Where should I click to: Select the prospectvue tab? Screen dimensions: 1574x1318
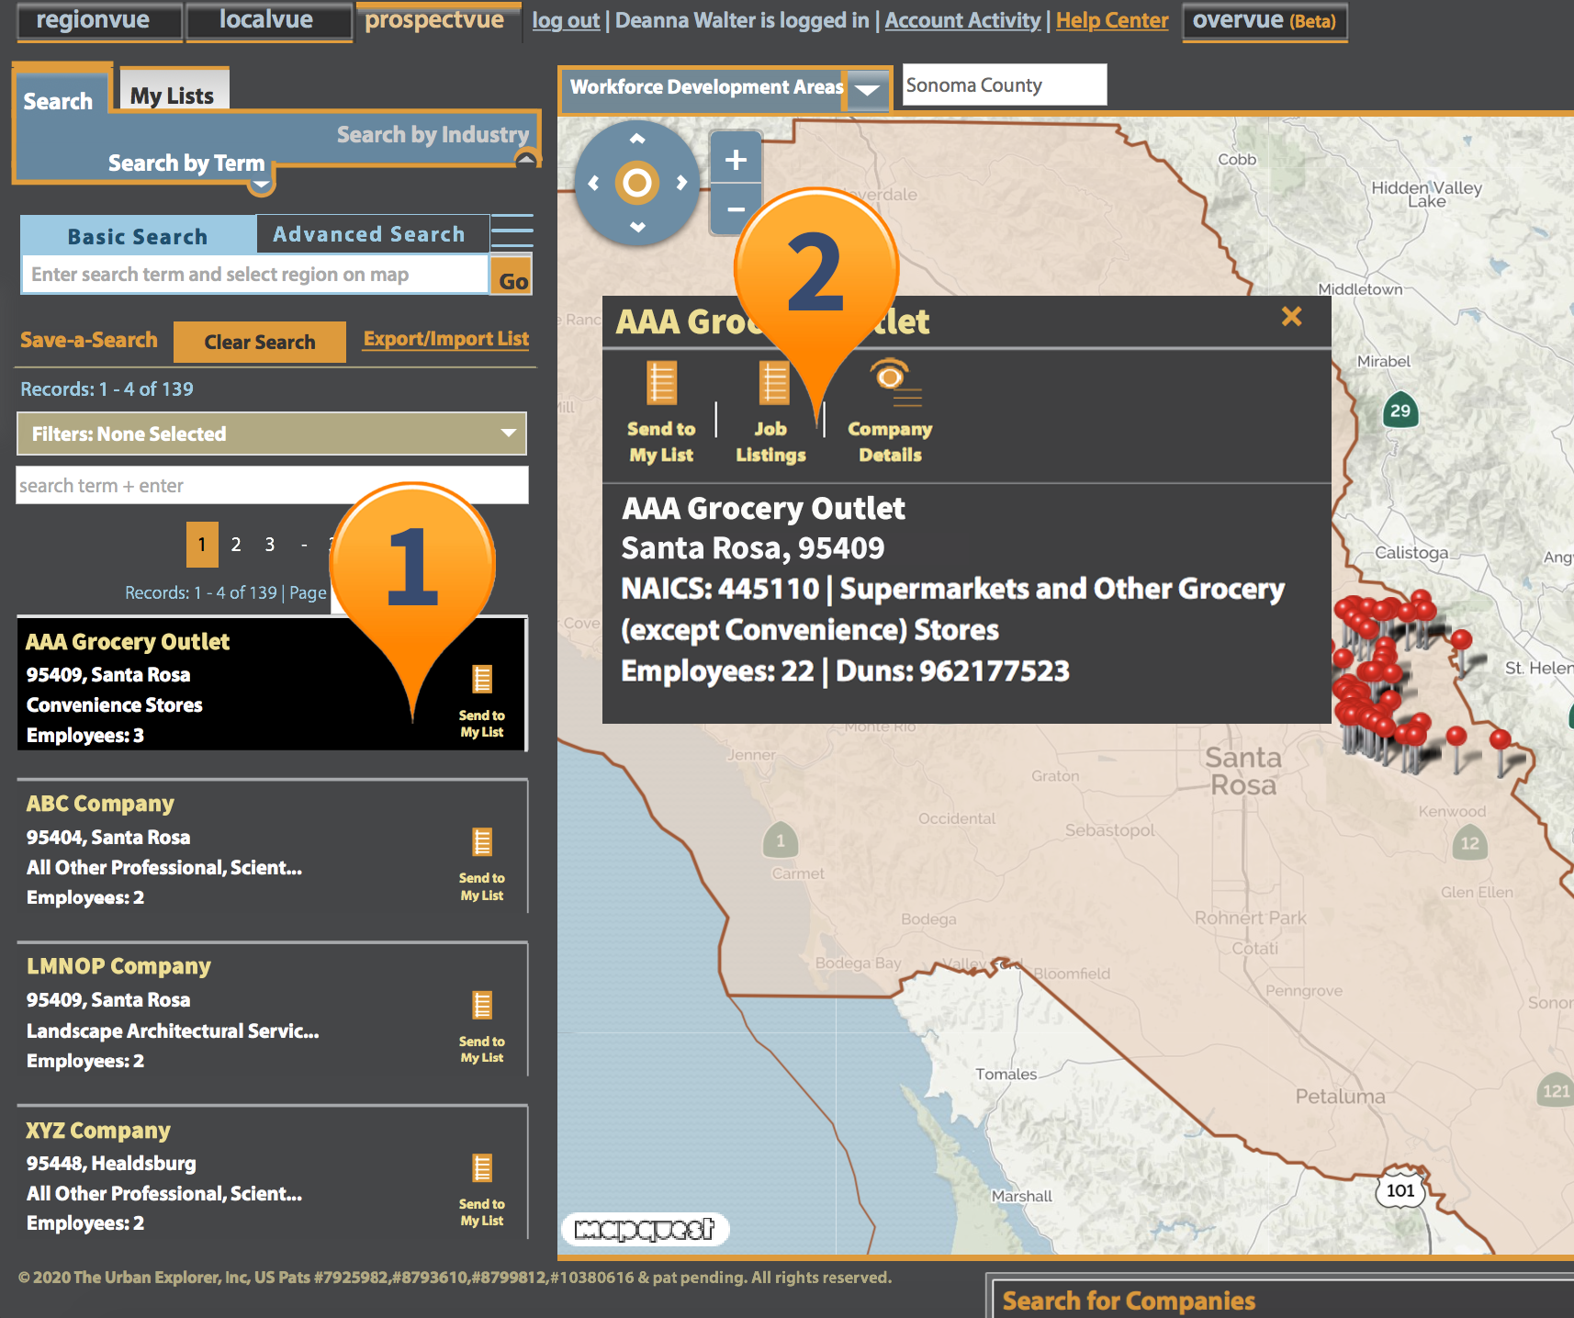438,21
